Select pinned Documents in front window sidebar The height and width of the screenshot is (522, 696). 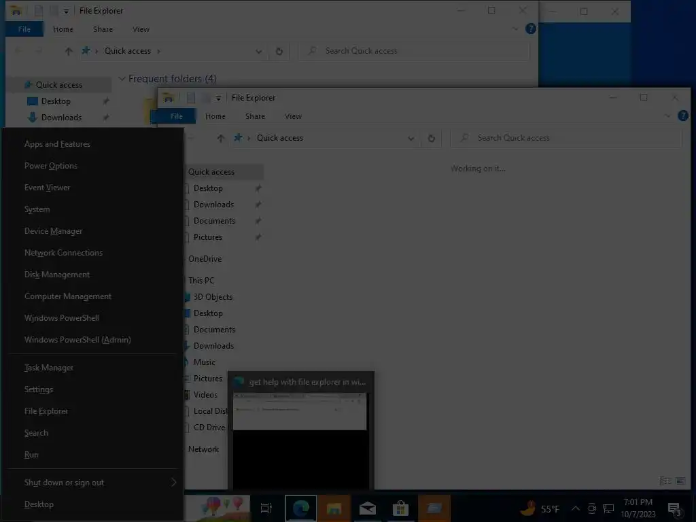coord(214,221)
